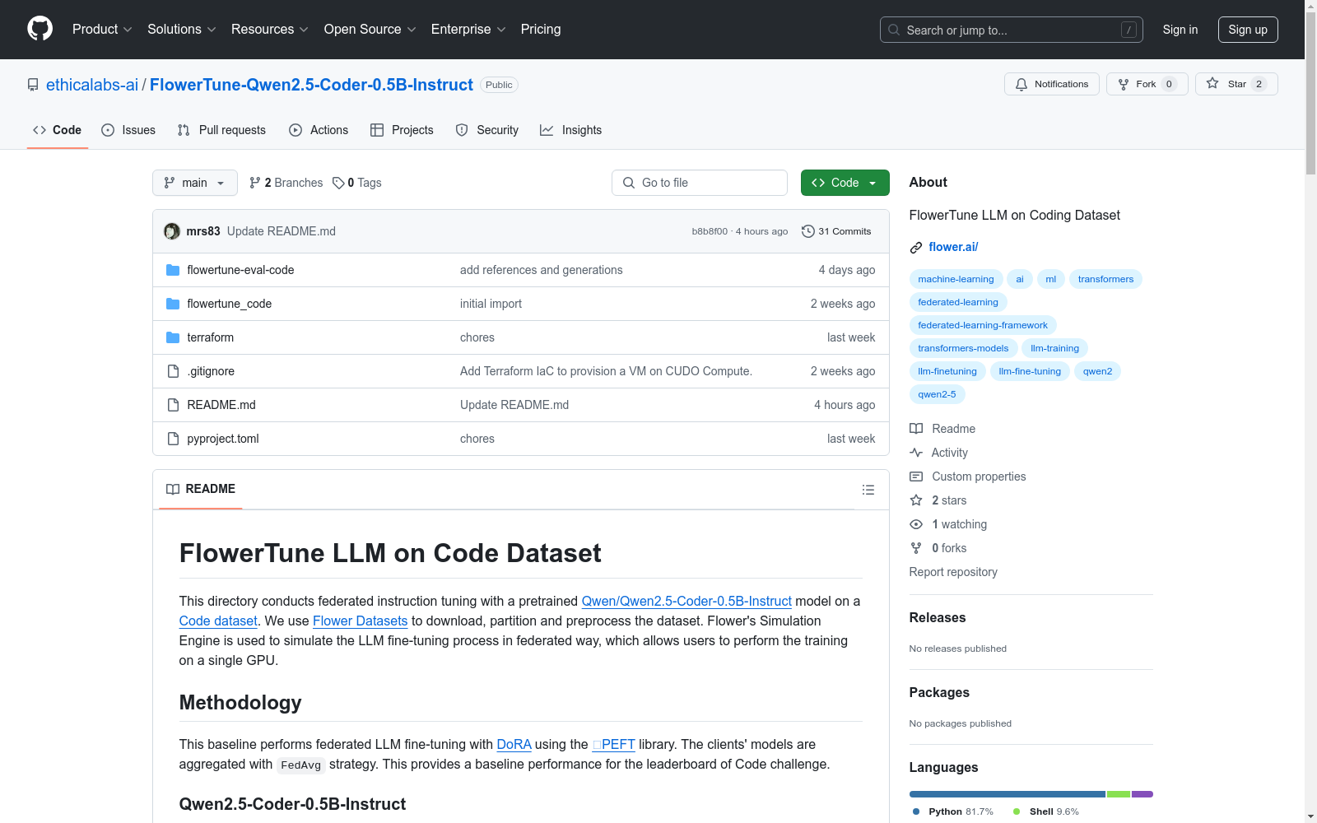
Task: Click the qwen2-5 topic tag
Action: tap(937, 394)
